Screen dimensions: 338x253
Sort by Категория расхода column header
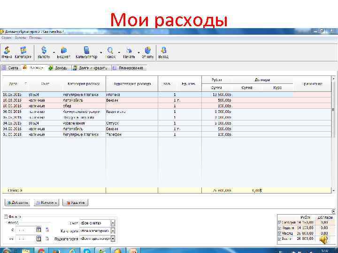click(84, 84)
